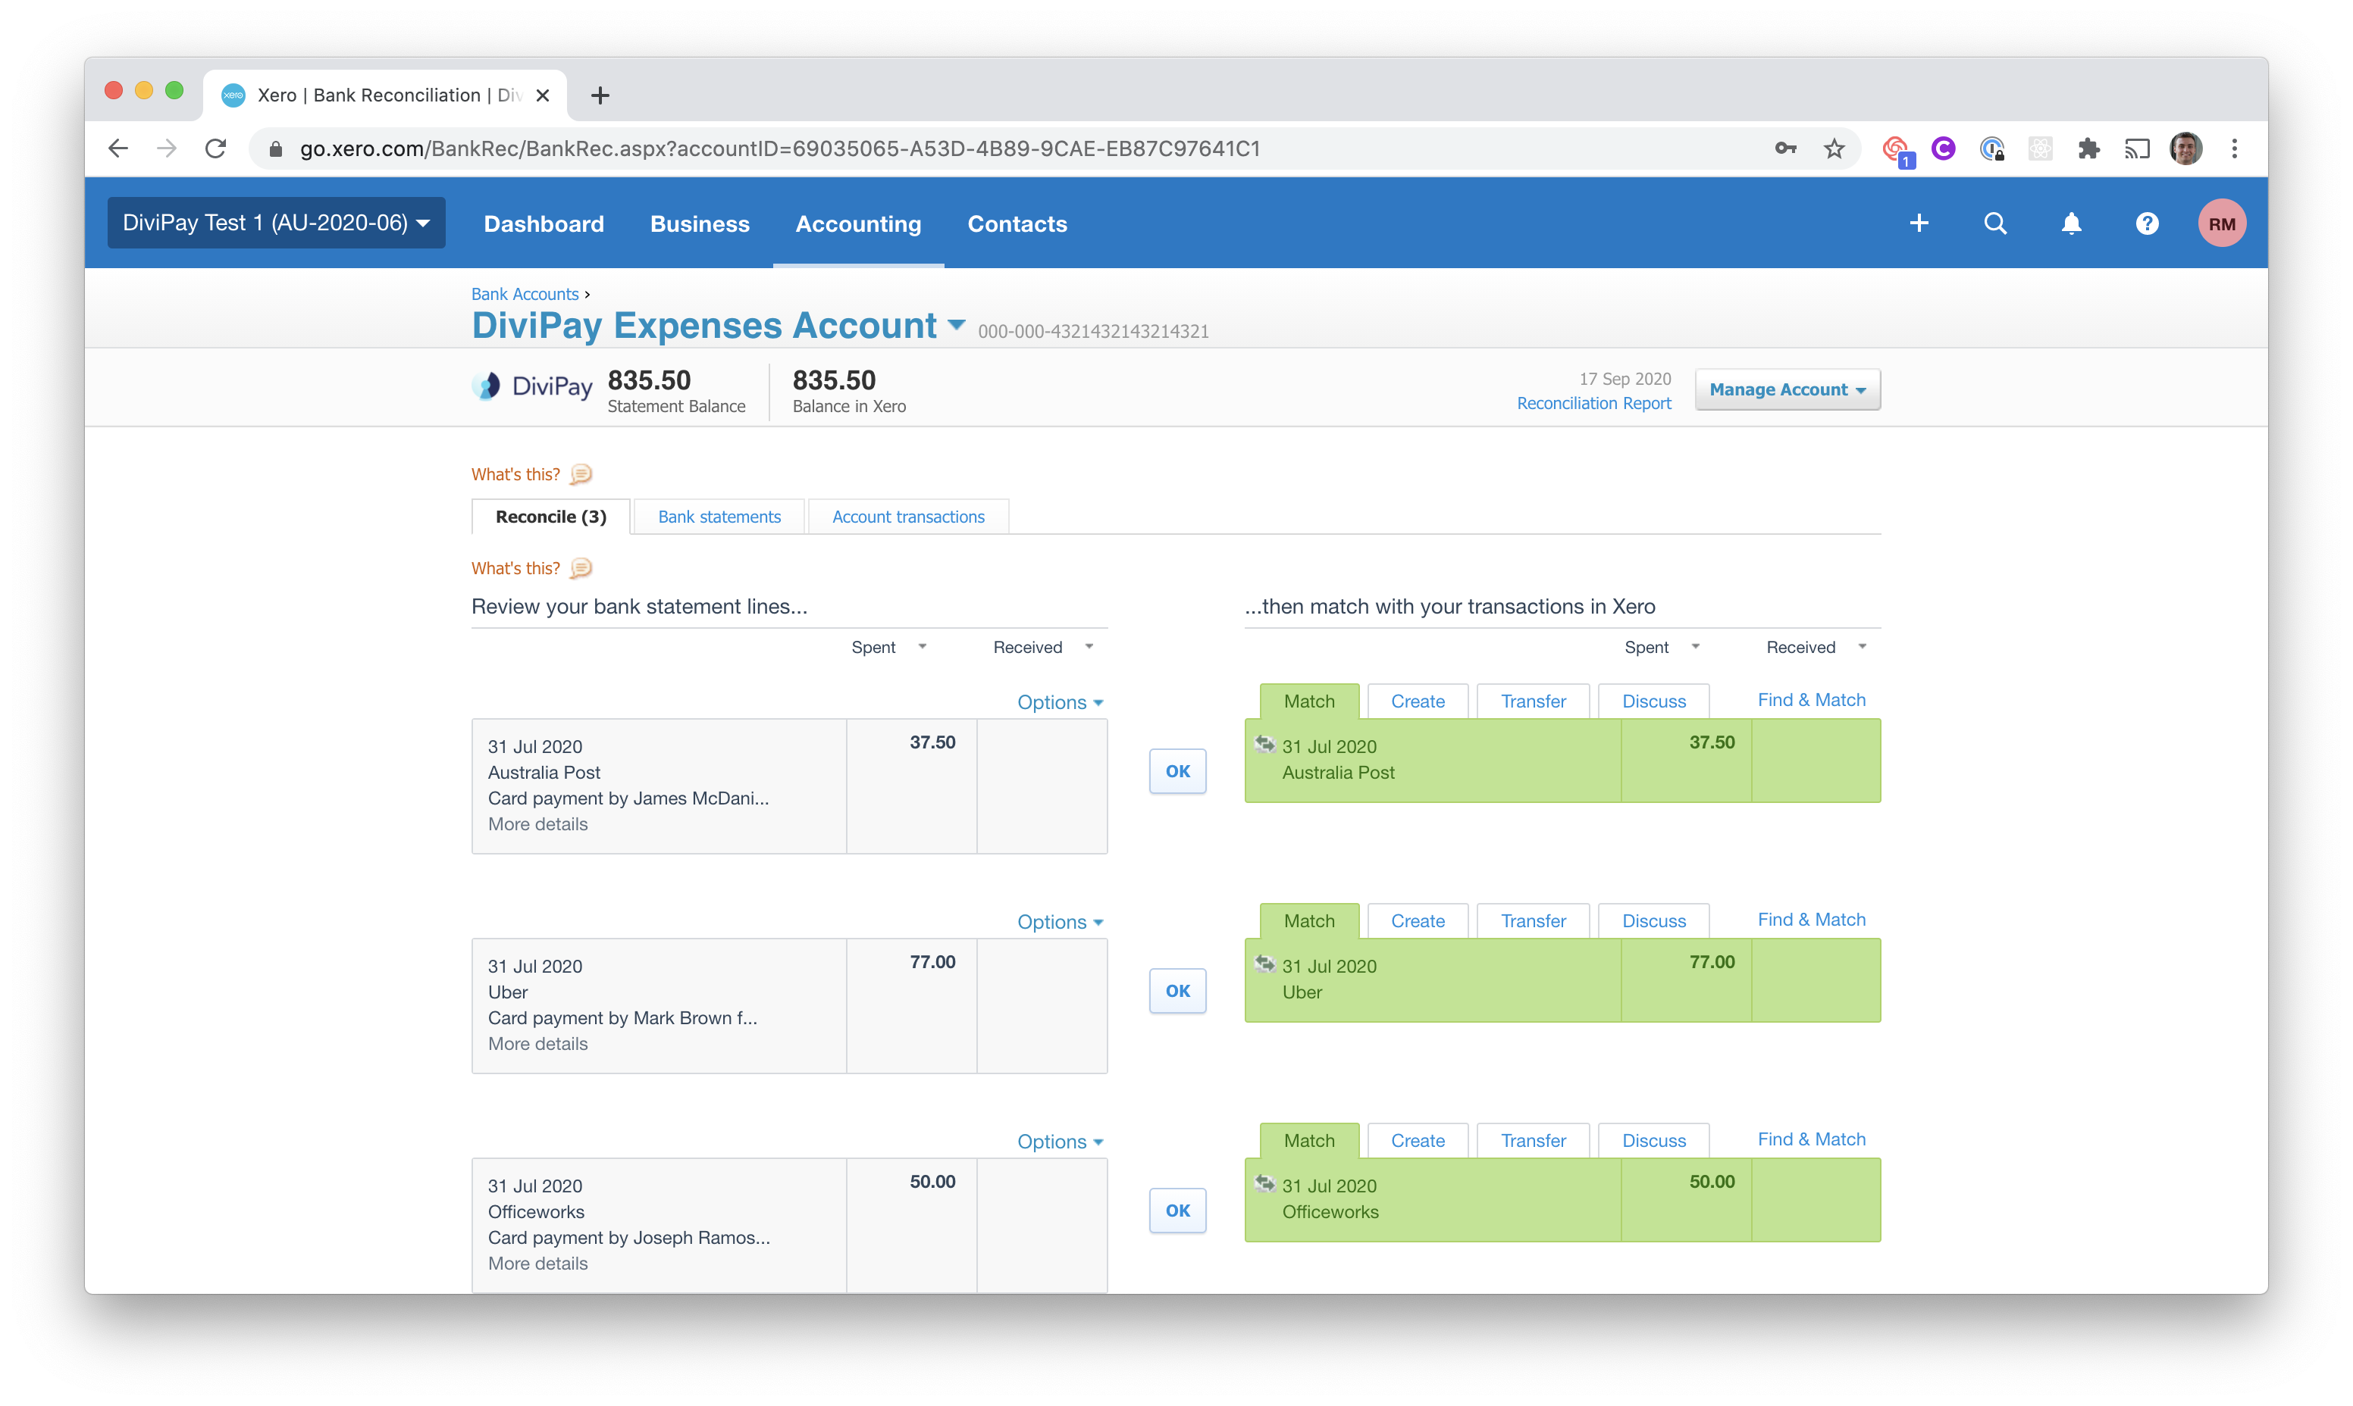The height and width of the screenshot is (1406, 2353).
Task: Open the RM user avatar menu
Action: [x=2221, y=223]
